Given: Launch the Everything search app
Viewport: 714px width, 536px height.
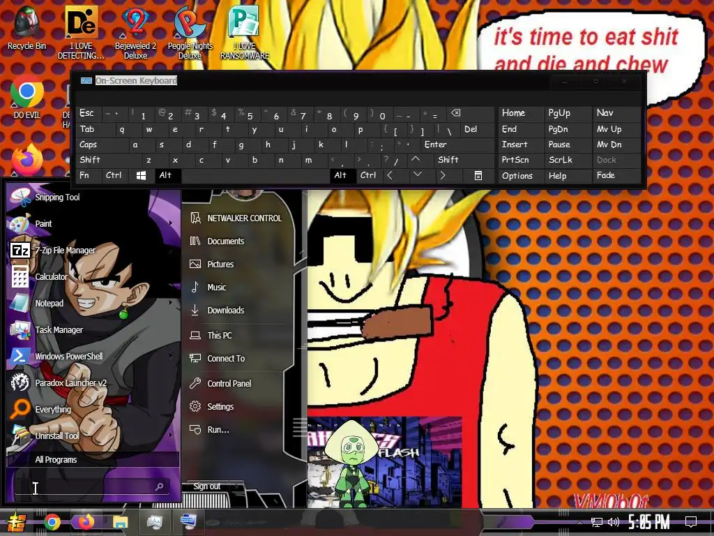Looking at the screenshot, I should click(53, 409).
